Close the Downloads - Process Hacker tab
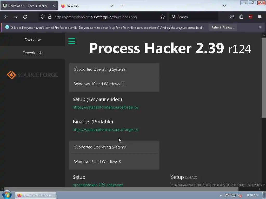 [54, 6]
